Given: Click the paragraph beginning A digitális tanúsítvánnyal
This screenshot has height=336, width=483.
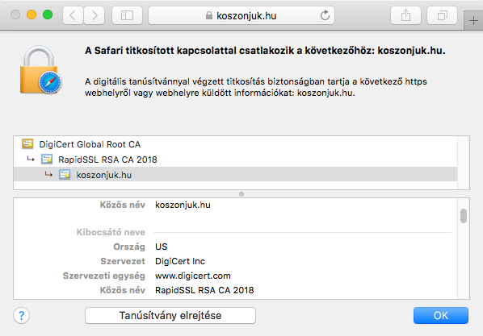Looking at the screenshot, I should [x=256, y=87].
